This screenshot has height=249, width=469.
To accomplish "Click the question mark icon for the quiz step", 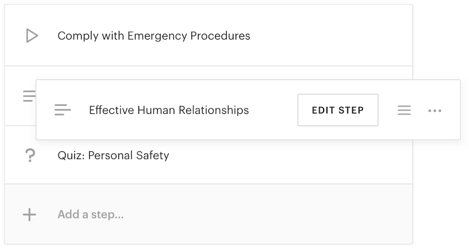I will [x=30, y=155].
